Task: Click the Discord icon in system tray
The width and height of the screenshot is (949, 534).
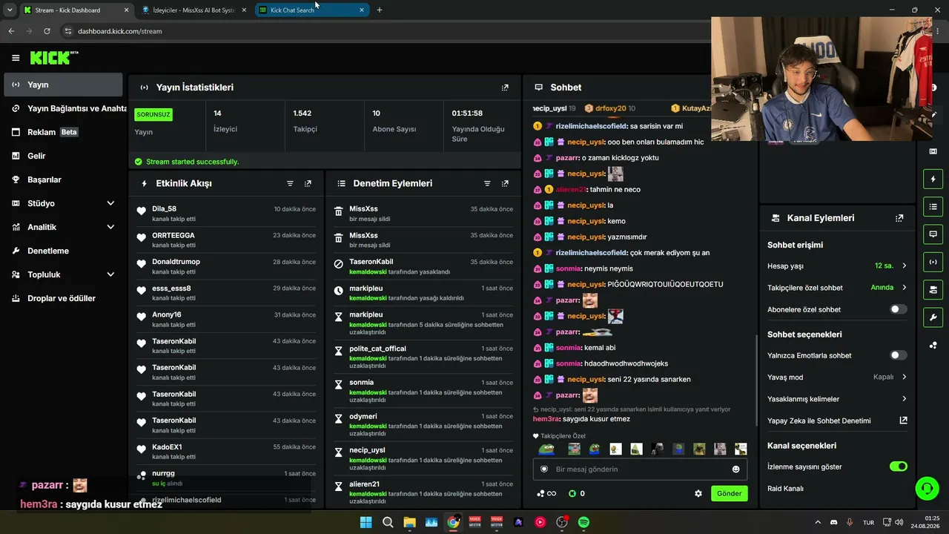Action: [x=833, y=522]
